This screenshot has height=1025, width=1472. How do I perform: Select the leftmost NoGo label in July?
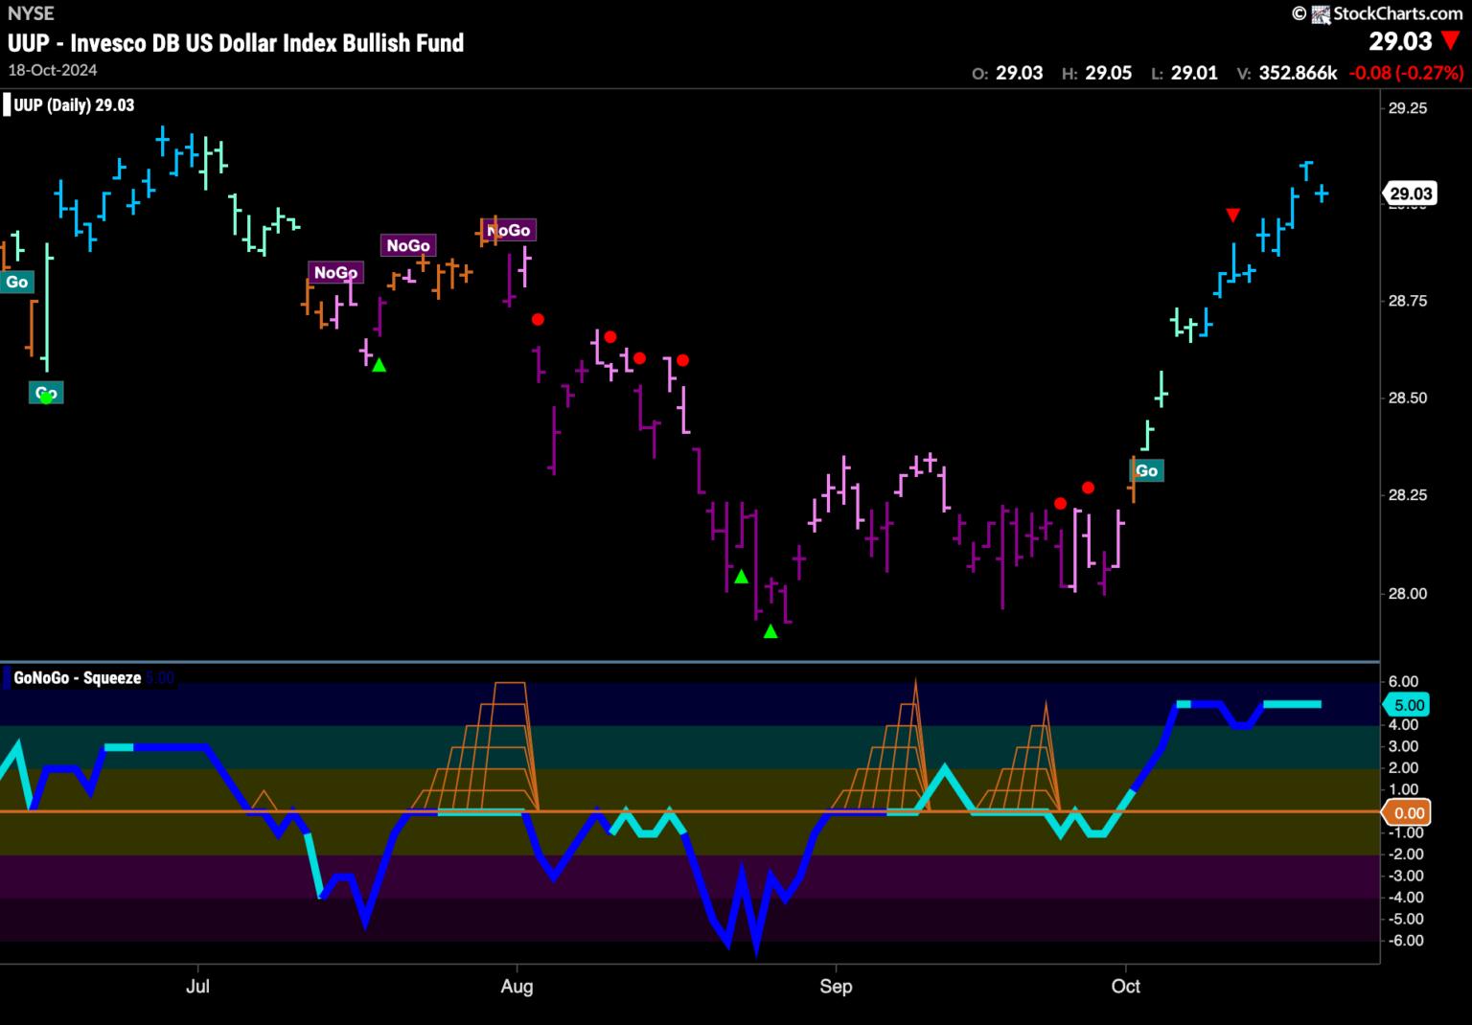coord(335,273)
